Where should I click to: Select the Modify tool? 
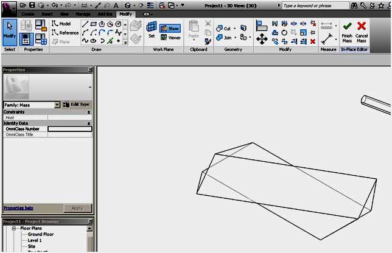point(9,30)
